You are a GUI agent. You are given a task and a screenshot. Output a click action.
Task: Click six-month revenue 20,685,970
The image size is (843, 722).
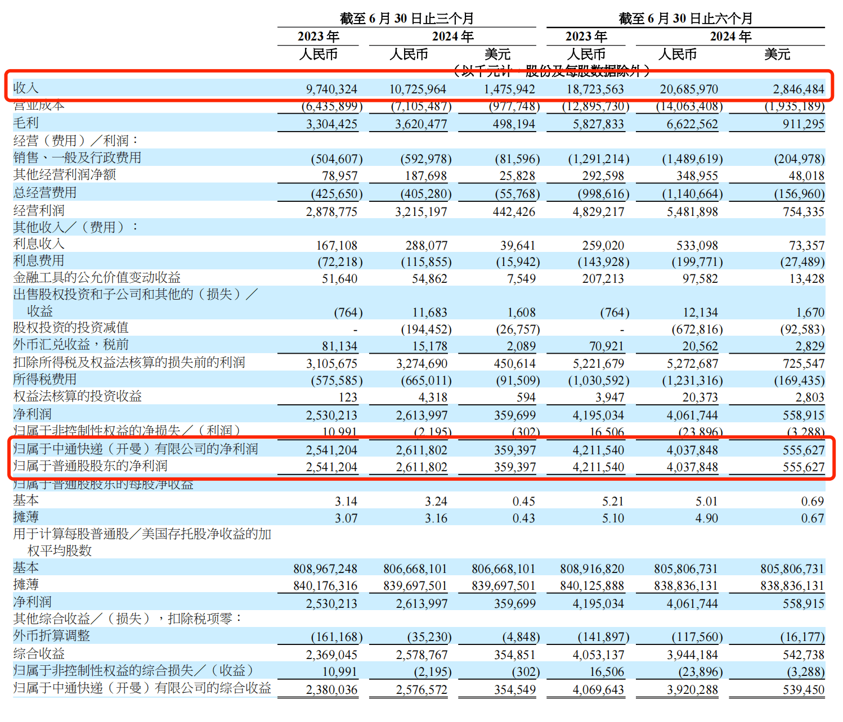tap(689, 89)
